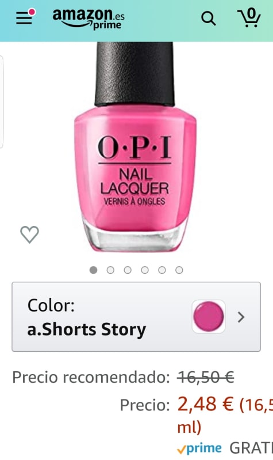Switch to the second image carousel dot
Image resolution: width=273 pixels, height=460 pixels.
click(110, 270)
